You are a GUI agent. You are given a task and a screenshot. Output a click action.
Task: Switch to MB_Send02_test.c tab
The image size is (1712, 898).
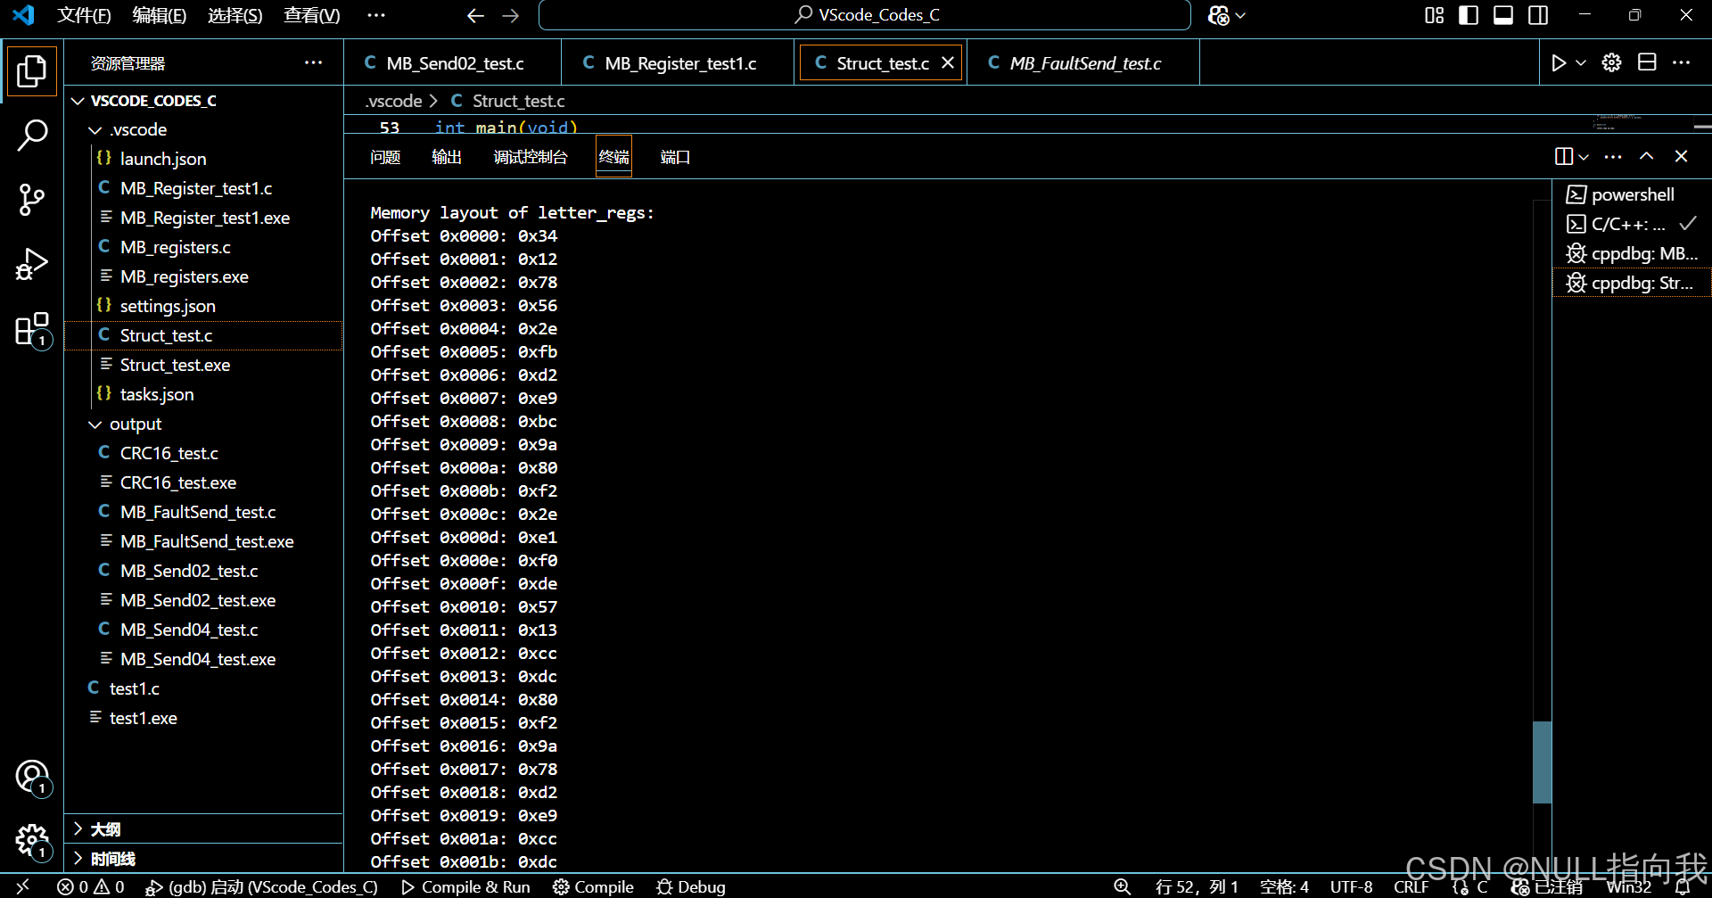tap(453, 63)
